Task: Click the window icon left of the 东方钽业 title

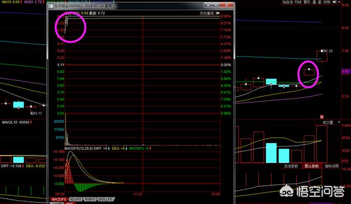Action: tap(51, 6)
